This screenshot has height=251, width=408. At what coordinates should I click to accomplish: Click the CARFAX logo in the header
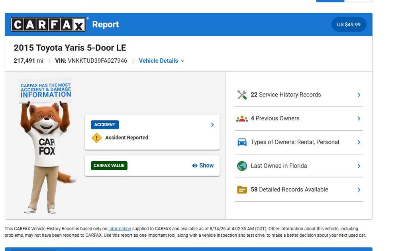[x=48, y=24]
